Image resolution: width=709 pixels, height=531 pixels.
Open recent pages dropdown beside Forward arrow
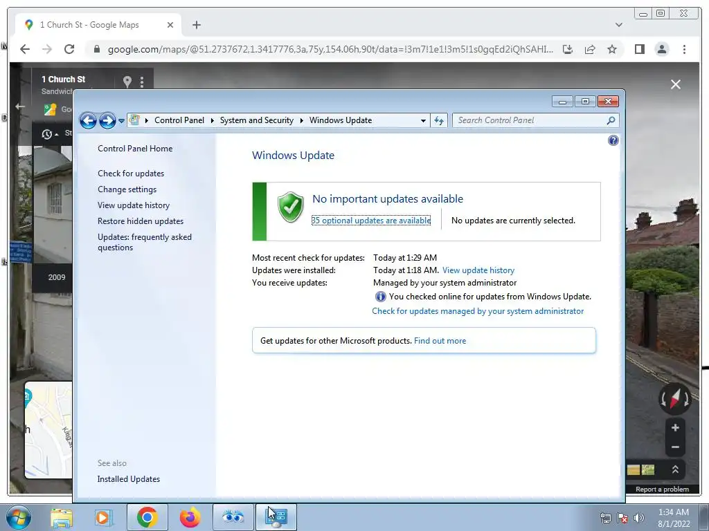click(x=121, y=121)
